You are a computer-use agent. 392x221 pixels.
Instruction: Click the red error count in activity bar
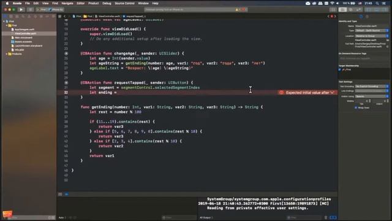pyautogui.click(x=244, y=10)
